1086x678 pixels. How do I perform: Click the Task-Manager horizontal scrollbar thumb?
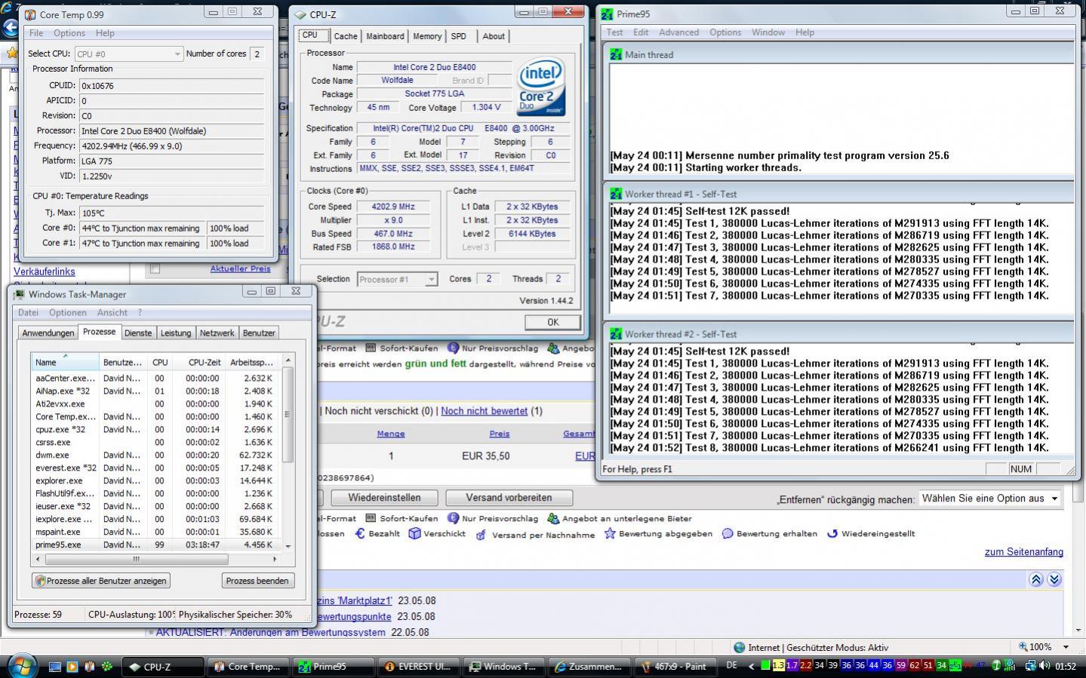137,559
